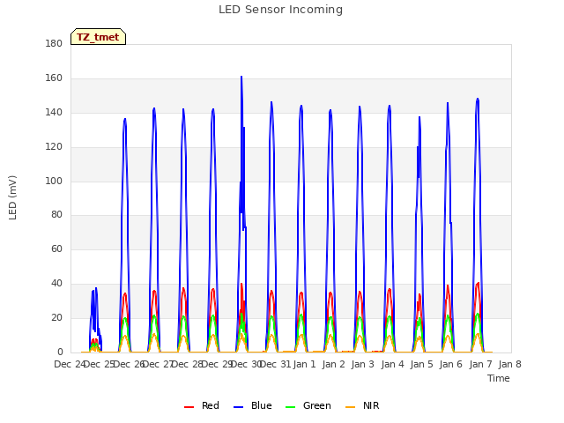Screen dimensions: 564x423
Task: Click the 80 y-axis tick label
Action: coord(56,215)
